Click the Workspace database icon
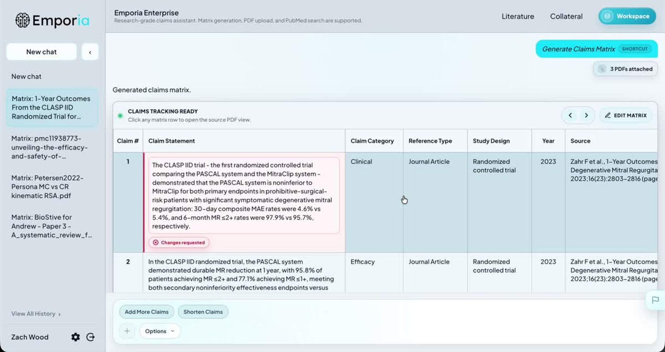Image resolution: width=665 pixels, height=352 pixels. coord(607,16)
